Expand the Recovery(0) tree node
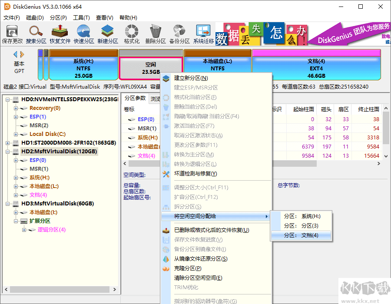 (x=16, y=108)
